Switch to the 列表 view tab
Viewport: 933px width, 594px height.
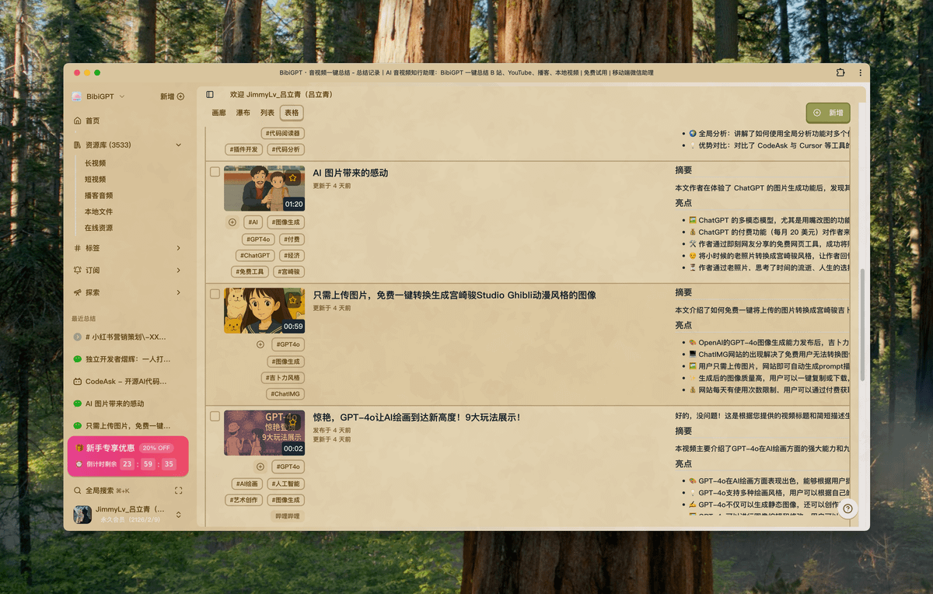(267, 113)
